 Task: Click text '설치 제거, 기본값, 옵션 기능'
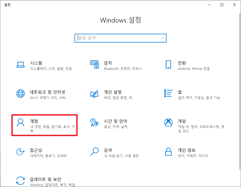tap(199, 98)
